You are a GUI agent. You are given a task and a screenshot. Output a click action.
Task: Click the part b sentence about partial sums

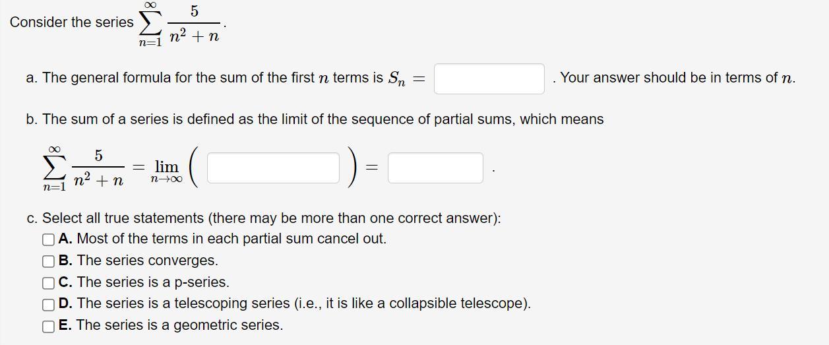coord(315,119)
